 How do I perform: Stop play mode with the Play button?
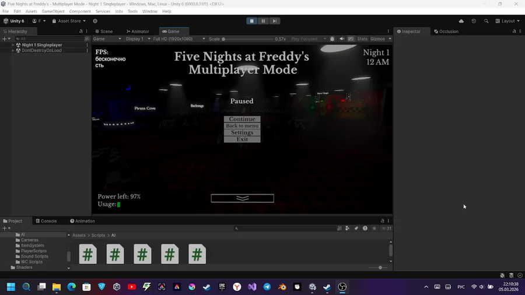coord(252,21)
